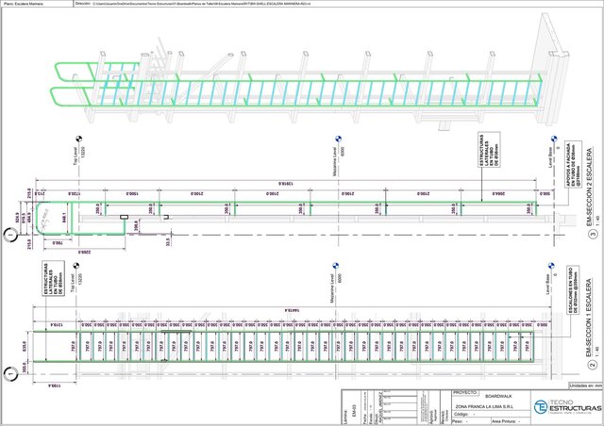This screenshot has width=604, height=426.
Task: Click the Mezzanine Level marker symbol in Seccion 1
Action: point(336,266)
